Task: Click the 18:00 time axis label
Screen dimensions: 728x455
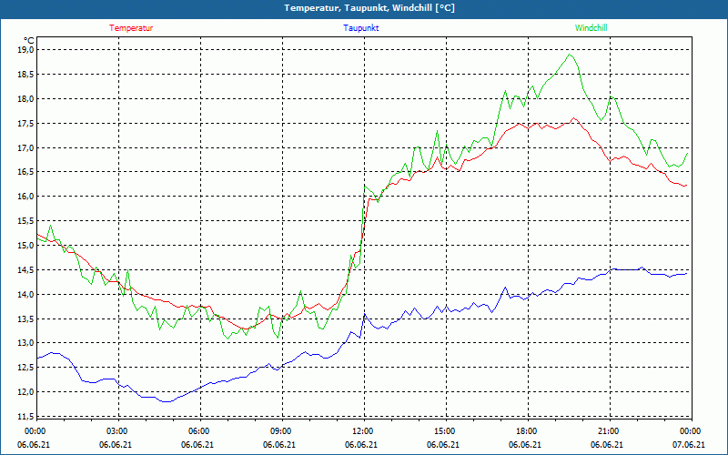Action: click(x=529, y=431)
